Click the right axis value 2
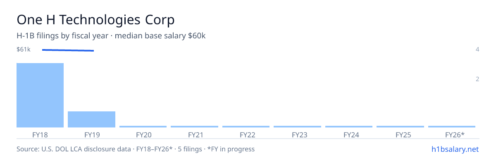The image size is (496, 165). (477, 79)
